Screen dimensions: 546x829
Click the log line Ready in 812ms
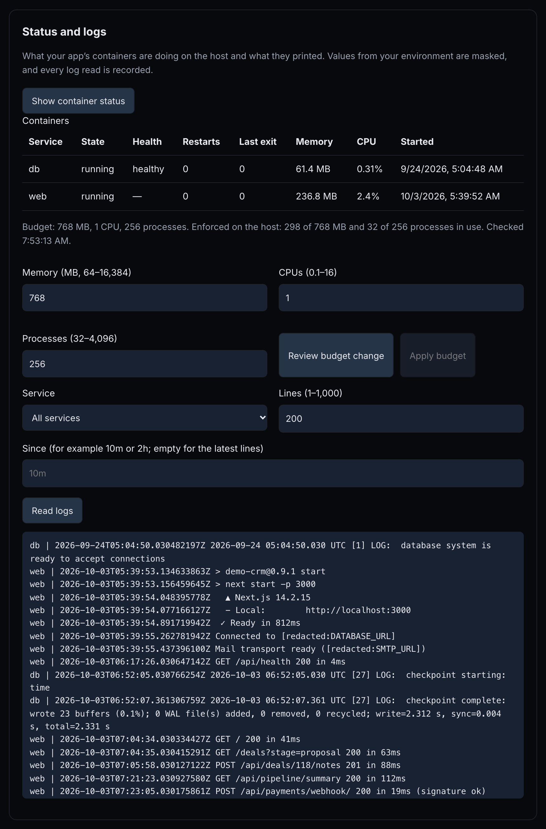tap(165, 623)
